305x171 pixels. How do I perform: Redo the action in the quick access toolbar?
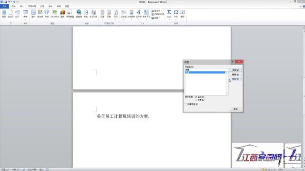point(14,2)
